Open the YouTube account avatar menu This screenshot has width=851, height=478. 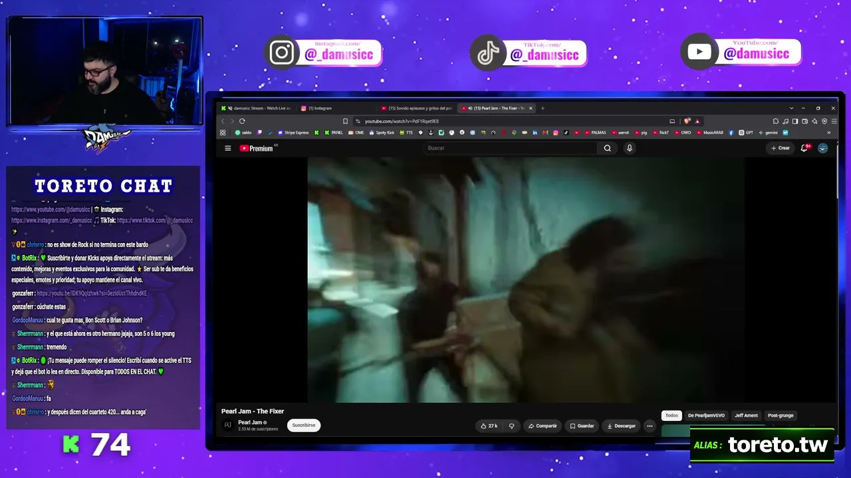823,148
